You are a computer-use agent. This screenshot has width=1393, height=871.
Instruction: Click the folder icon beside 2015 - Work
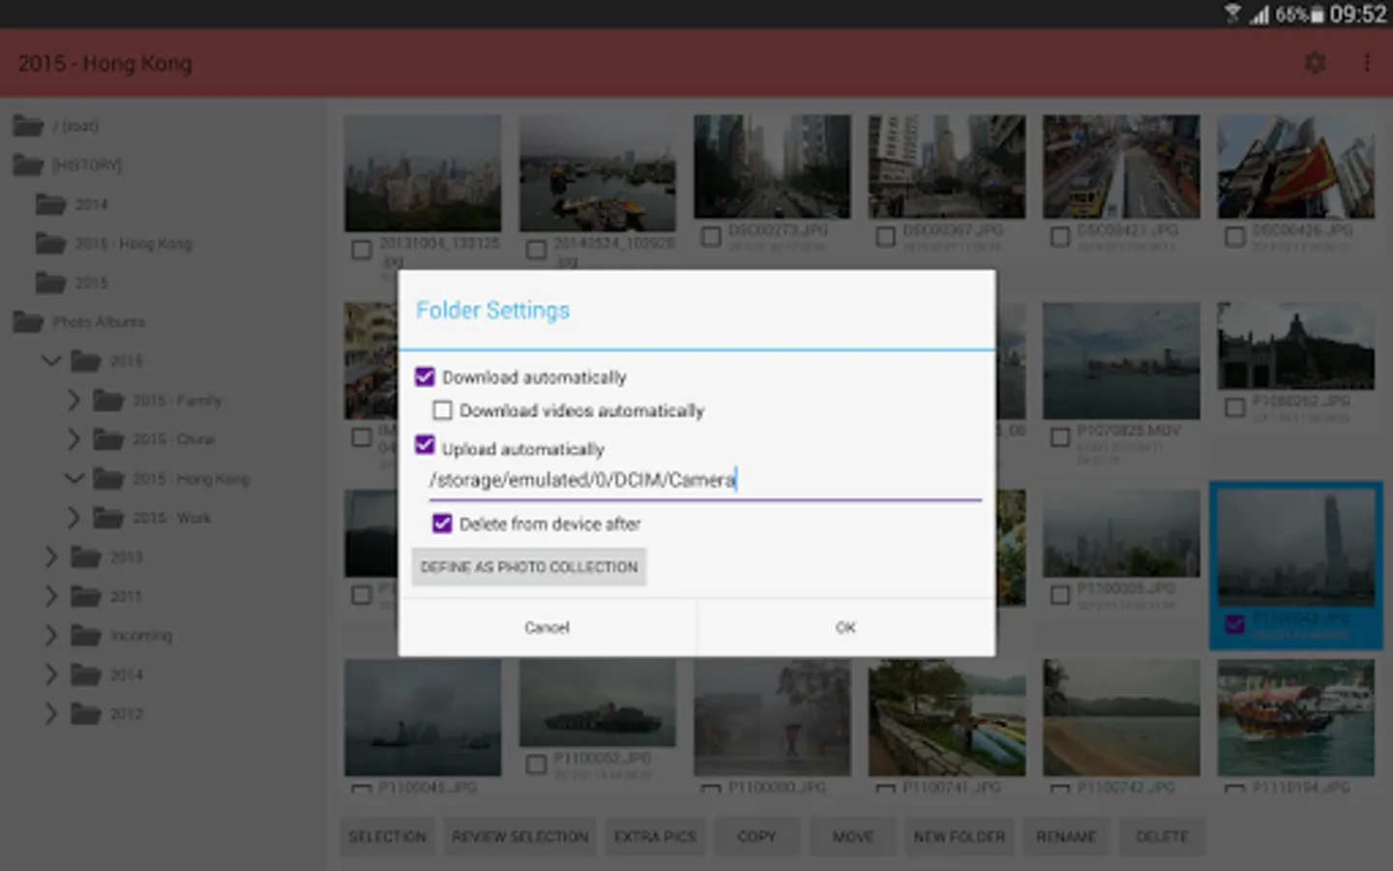[107, 518]
